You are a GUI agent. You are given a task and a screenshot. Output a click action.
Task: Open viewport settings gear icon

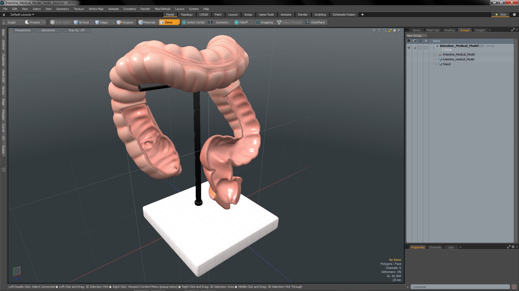(395, 30)
